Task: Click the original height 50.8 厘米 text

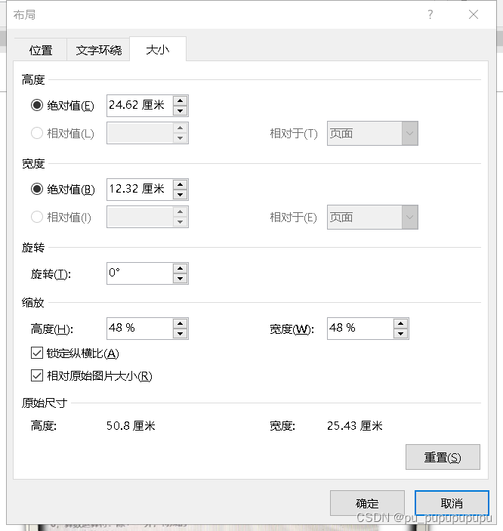Action: pos(131,426)
